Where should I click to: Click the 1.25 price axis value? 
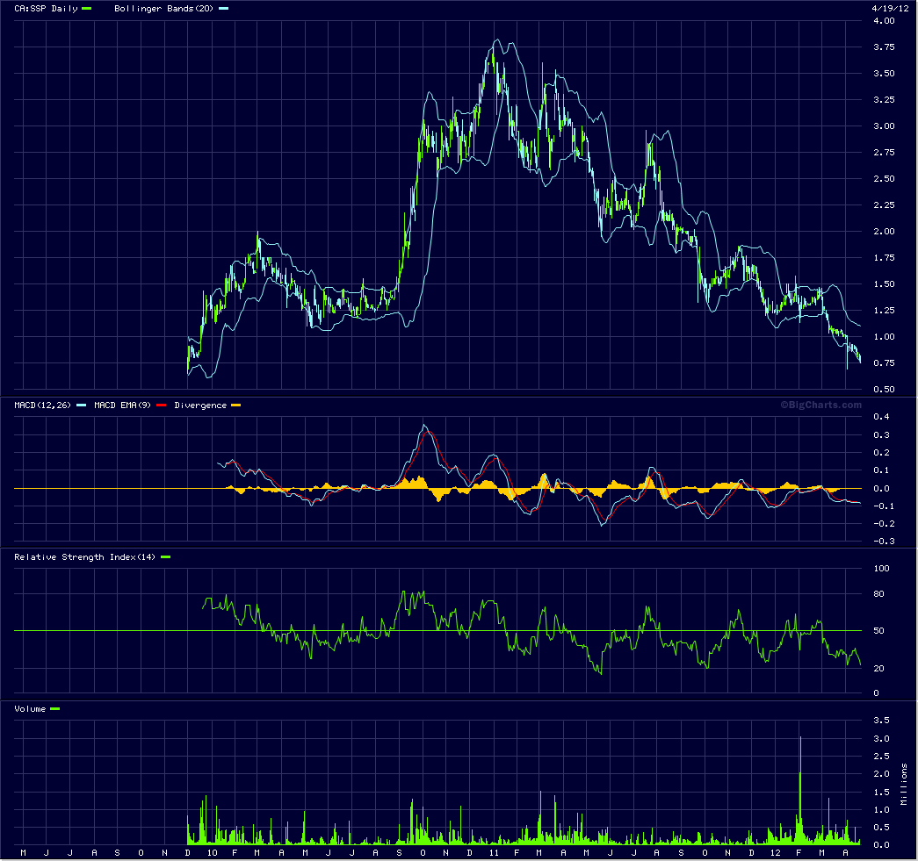(884, 311)
